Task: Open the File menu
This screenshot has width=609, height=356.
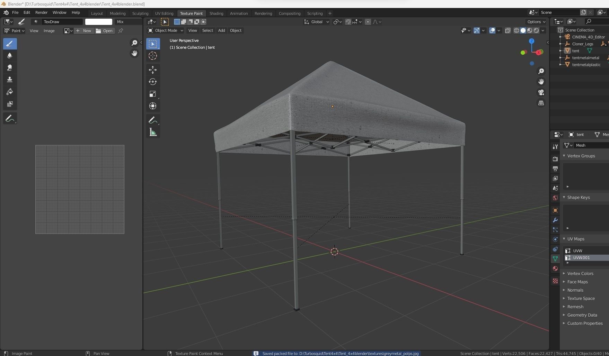Action: tap(15, 12)
